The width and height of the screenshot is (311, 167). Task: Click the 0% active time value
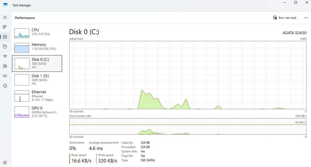click(72, 148)
